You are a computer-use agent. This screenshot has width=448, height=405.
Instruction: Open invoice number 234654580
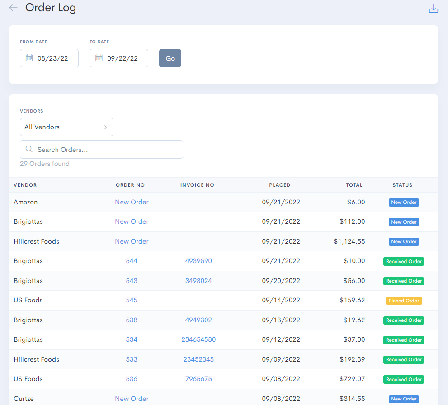coord(198,340)
